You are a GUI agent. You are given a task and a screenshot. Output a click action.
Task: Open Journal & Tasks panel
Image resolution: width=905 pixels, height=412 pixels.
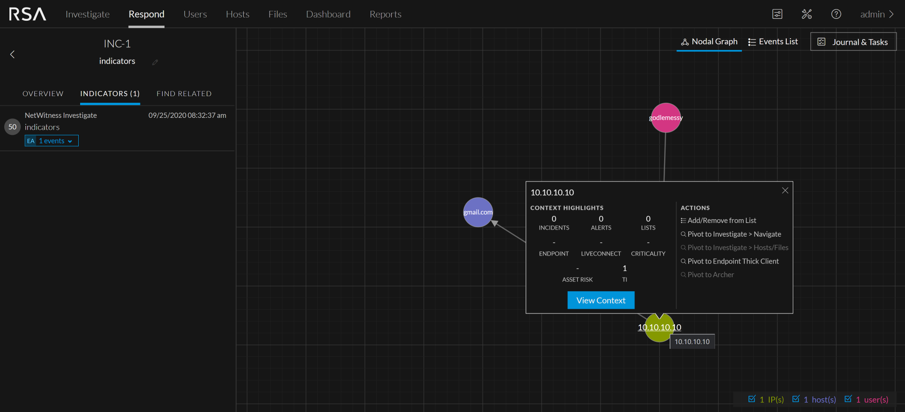[x=853, y=42]
